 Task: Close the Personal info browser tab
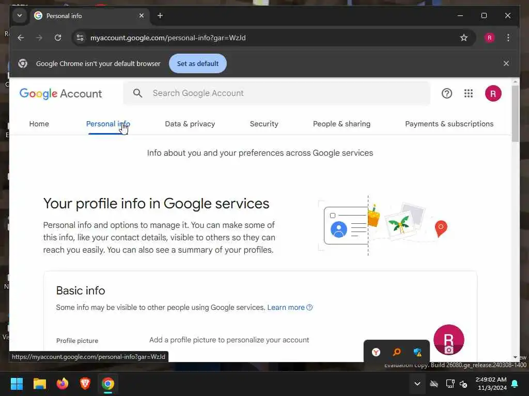(x=142, y=15)
